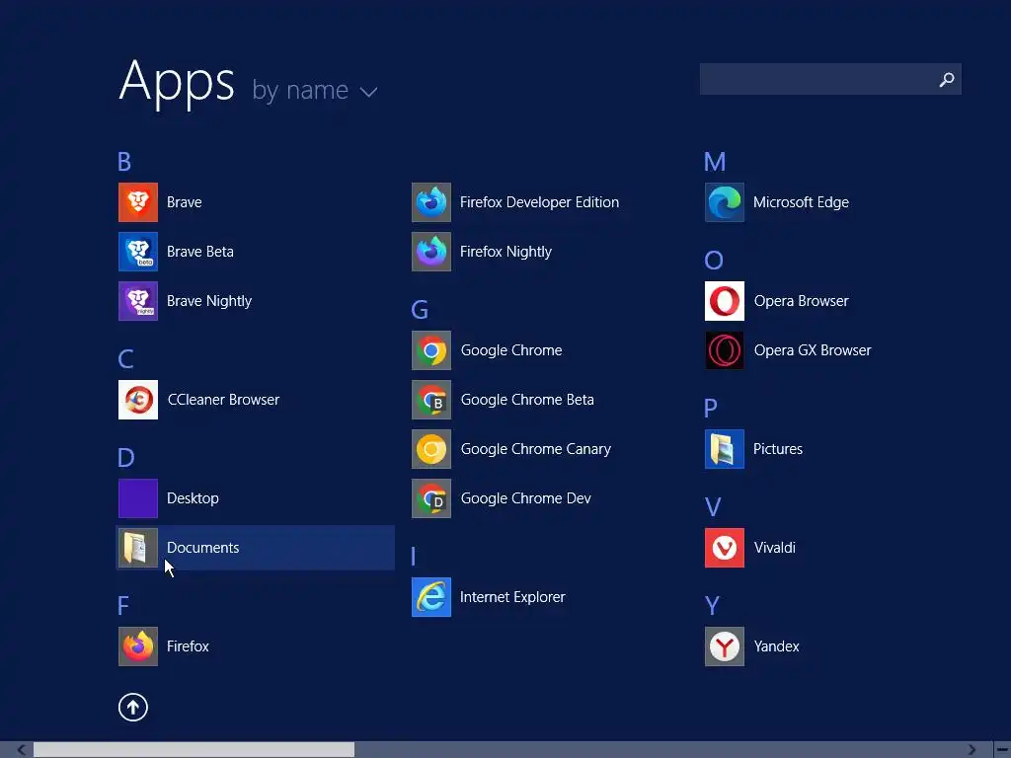Click the letter V group header
1011x758 pixels.
point(713,507)
